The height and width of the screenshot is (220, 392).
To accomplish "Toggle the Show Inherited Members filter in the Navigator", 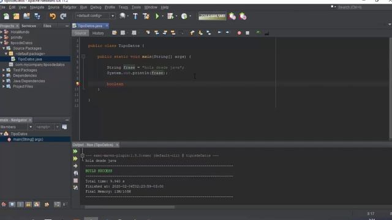I will click(4, 205).
